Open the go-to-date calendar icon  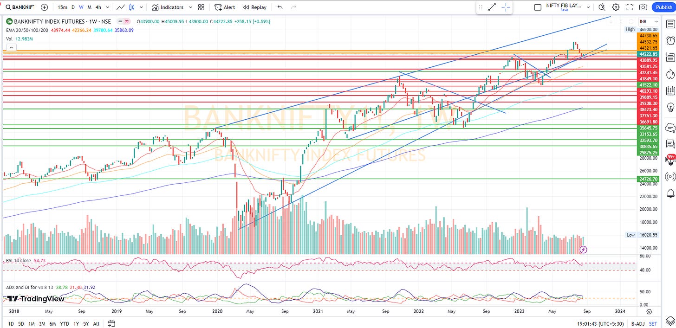pos(111,323)
